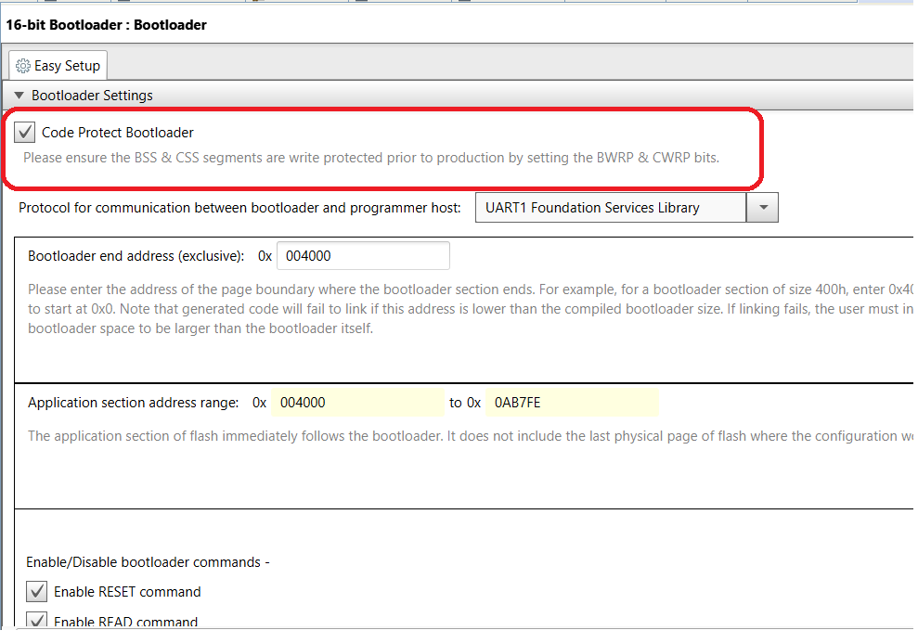918x643 pixels.
Task: Click the UART1 Foundation Services Library combo box
Action: point(611,208)
